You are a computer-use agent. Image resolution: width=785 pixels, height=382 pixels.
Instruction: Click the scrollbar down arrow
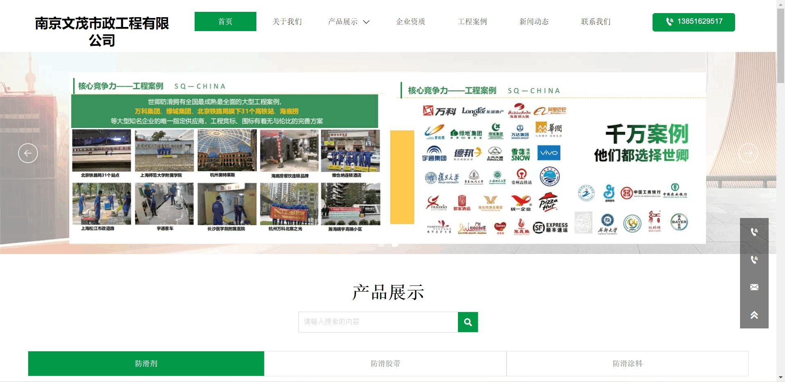(x=781, y=378)
